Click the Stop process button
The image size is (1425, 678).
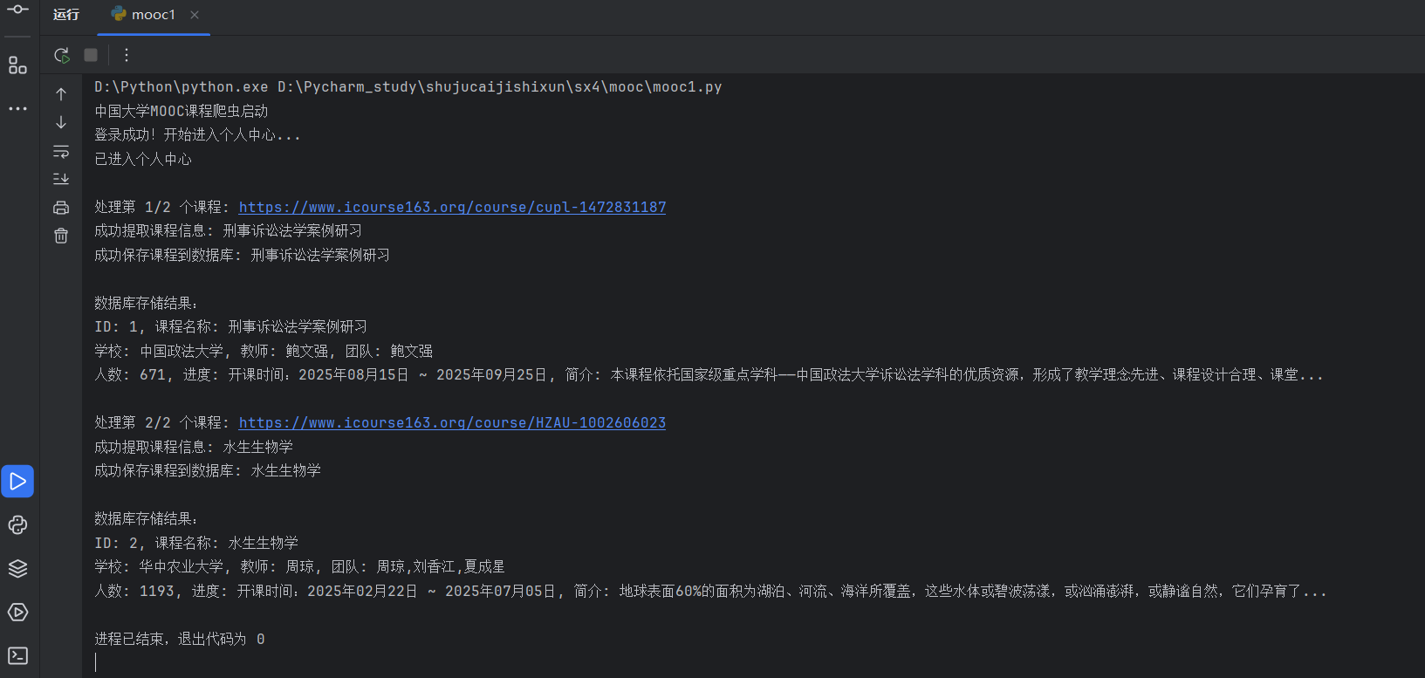[x=91, y=55]
